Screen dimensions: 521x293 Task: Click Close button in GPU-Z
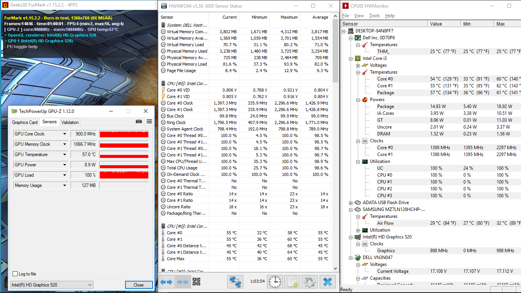click(139, 285)
